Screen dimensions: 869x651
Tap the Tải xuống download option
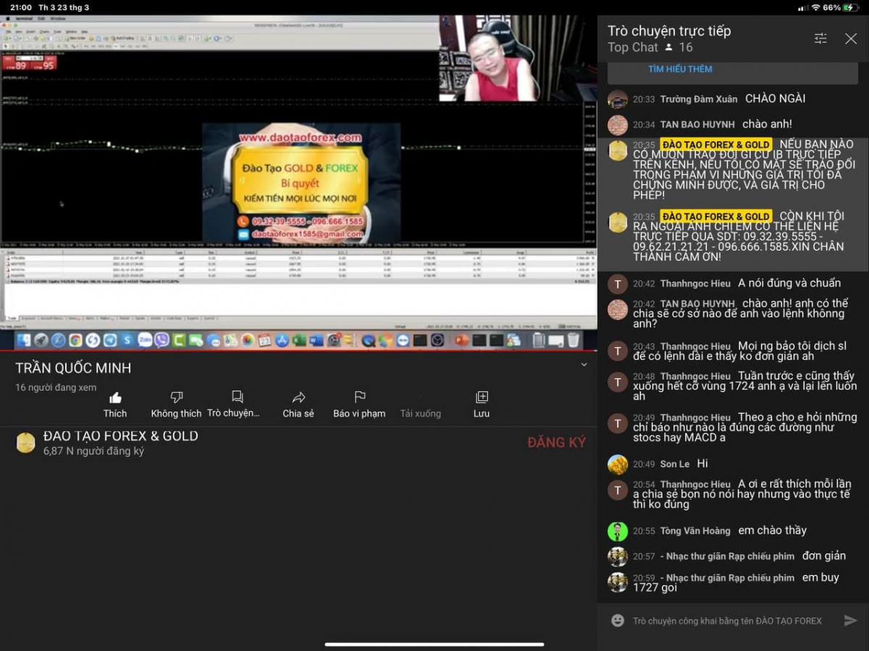point(420,413)
